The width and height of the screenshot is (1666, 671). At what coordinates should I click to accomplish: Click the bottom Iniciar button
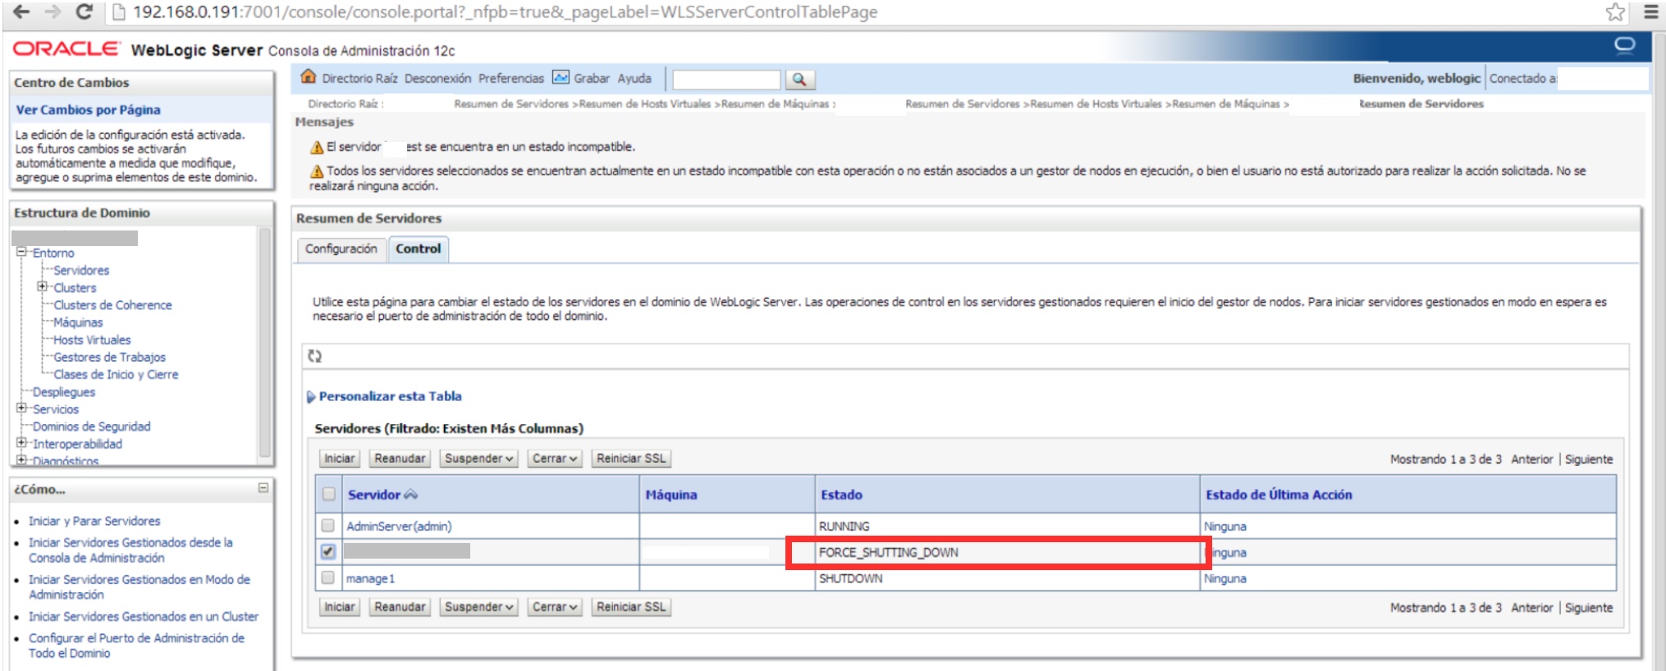[x=339, y=607]
